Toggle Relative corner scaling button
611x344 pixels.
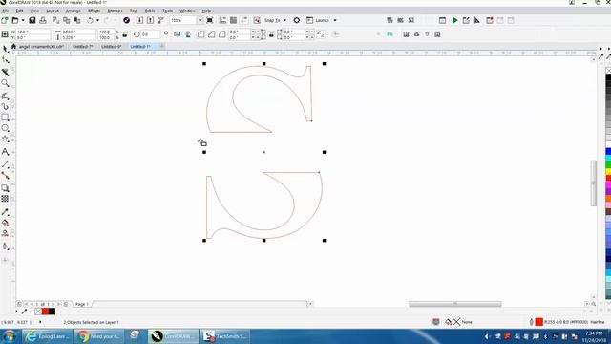click(321, 34)
